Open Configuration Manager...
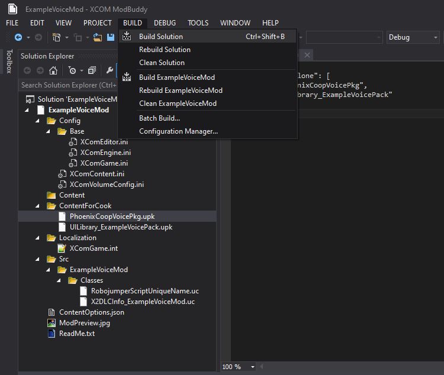Image resolution: width=444 pixels, height=375 pixels. coord(207,131)
